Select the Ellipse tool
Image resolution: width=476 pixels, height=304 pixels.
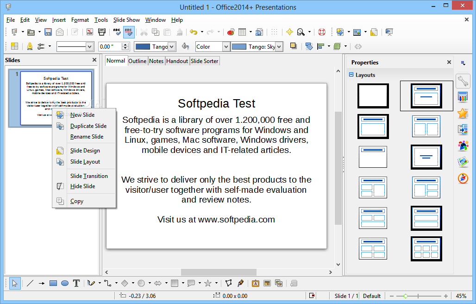pos(65,283)
